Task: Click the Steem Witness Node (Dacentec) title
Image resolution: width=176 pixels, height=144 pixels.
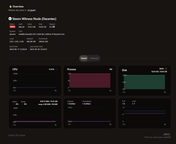Action: point(34,19)
